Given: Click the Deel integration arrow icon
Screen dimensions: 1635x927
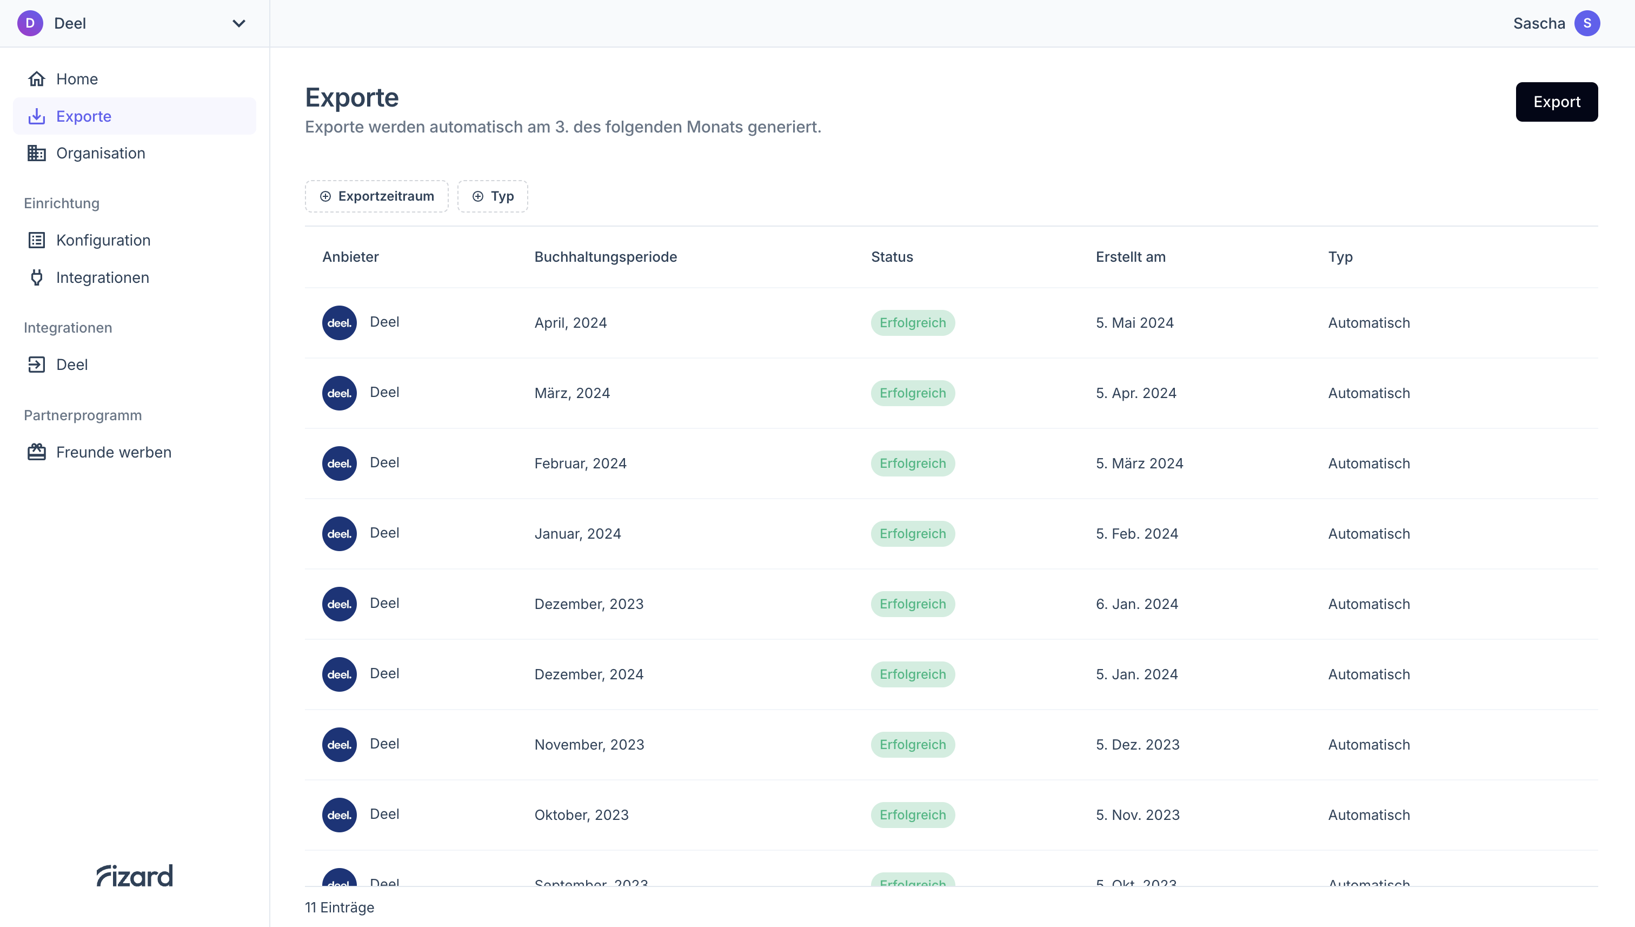Looking at the screenshot, I should pos(36,364).
